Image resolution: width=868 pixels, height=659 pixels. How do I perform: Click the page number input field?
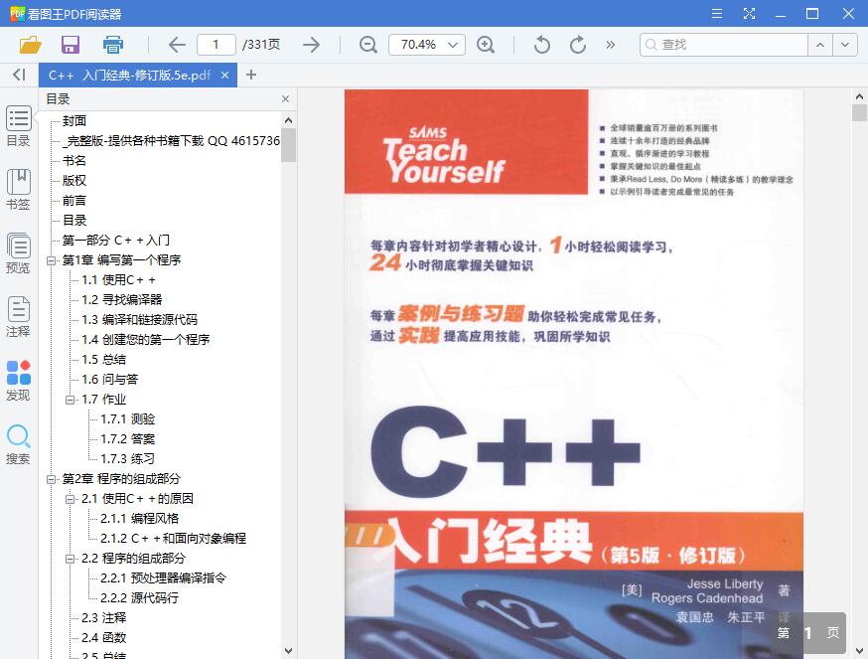click(x=216, y=45)
